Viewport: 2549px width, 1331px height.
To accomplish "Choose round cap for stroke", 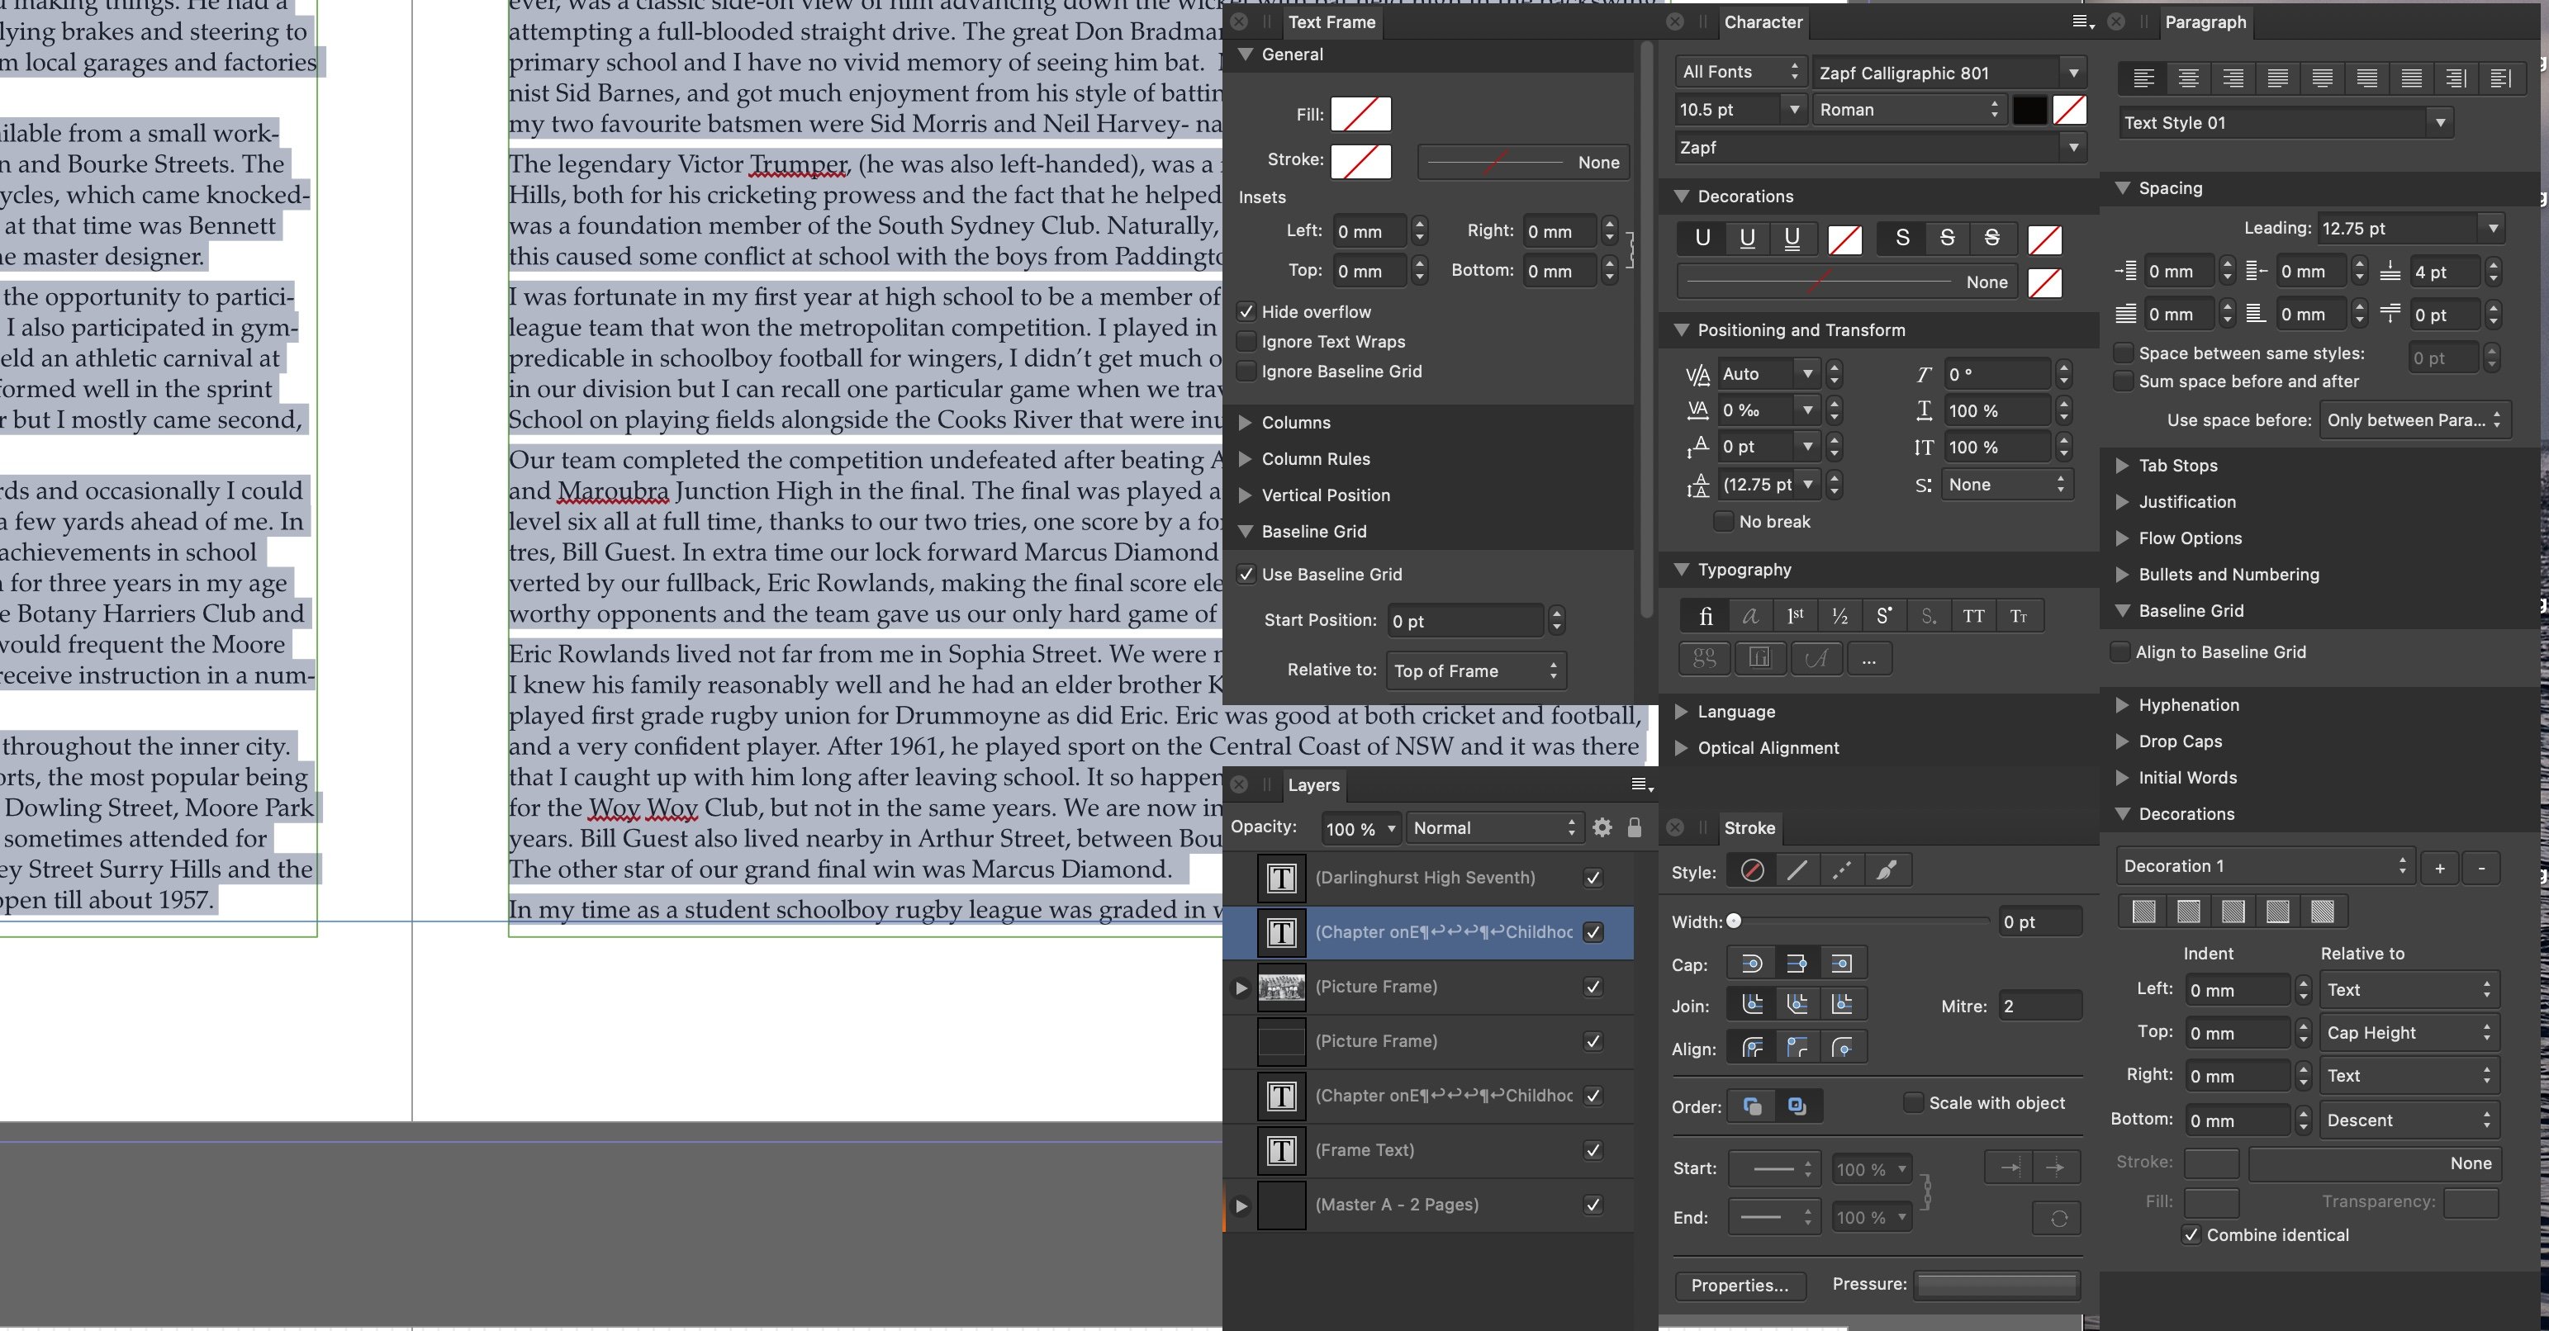I will coord(1751,963).
